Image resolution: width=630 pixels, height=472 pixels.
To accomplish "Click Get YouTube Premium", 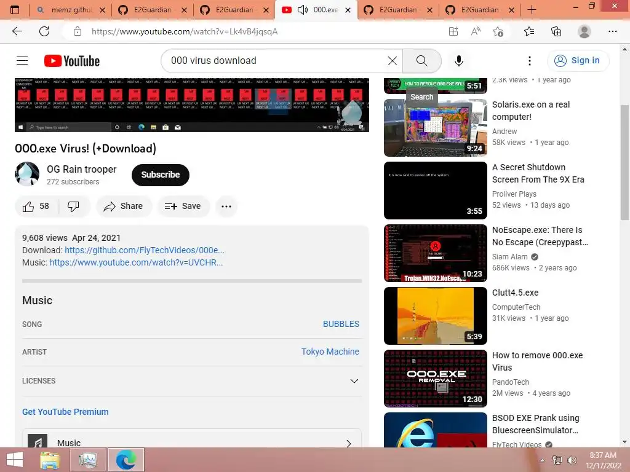I will (65, 412).
